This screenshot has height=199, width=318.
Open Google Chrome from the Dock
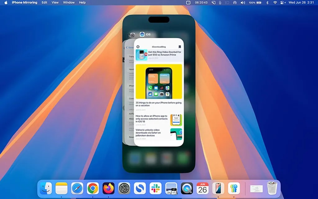pos(93,188)
